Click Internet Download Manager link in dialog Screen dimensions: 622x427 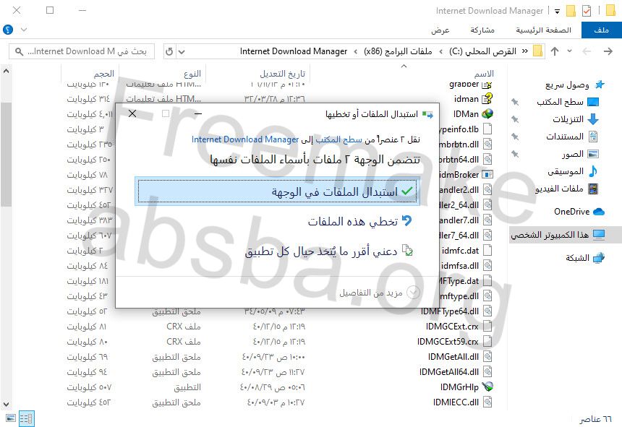(x=244, y=139)
